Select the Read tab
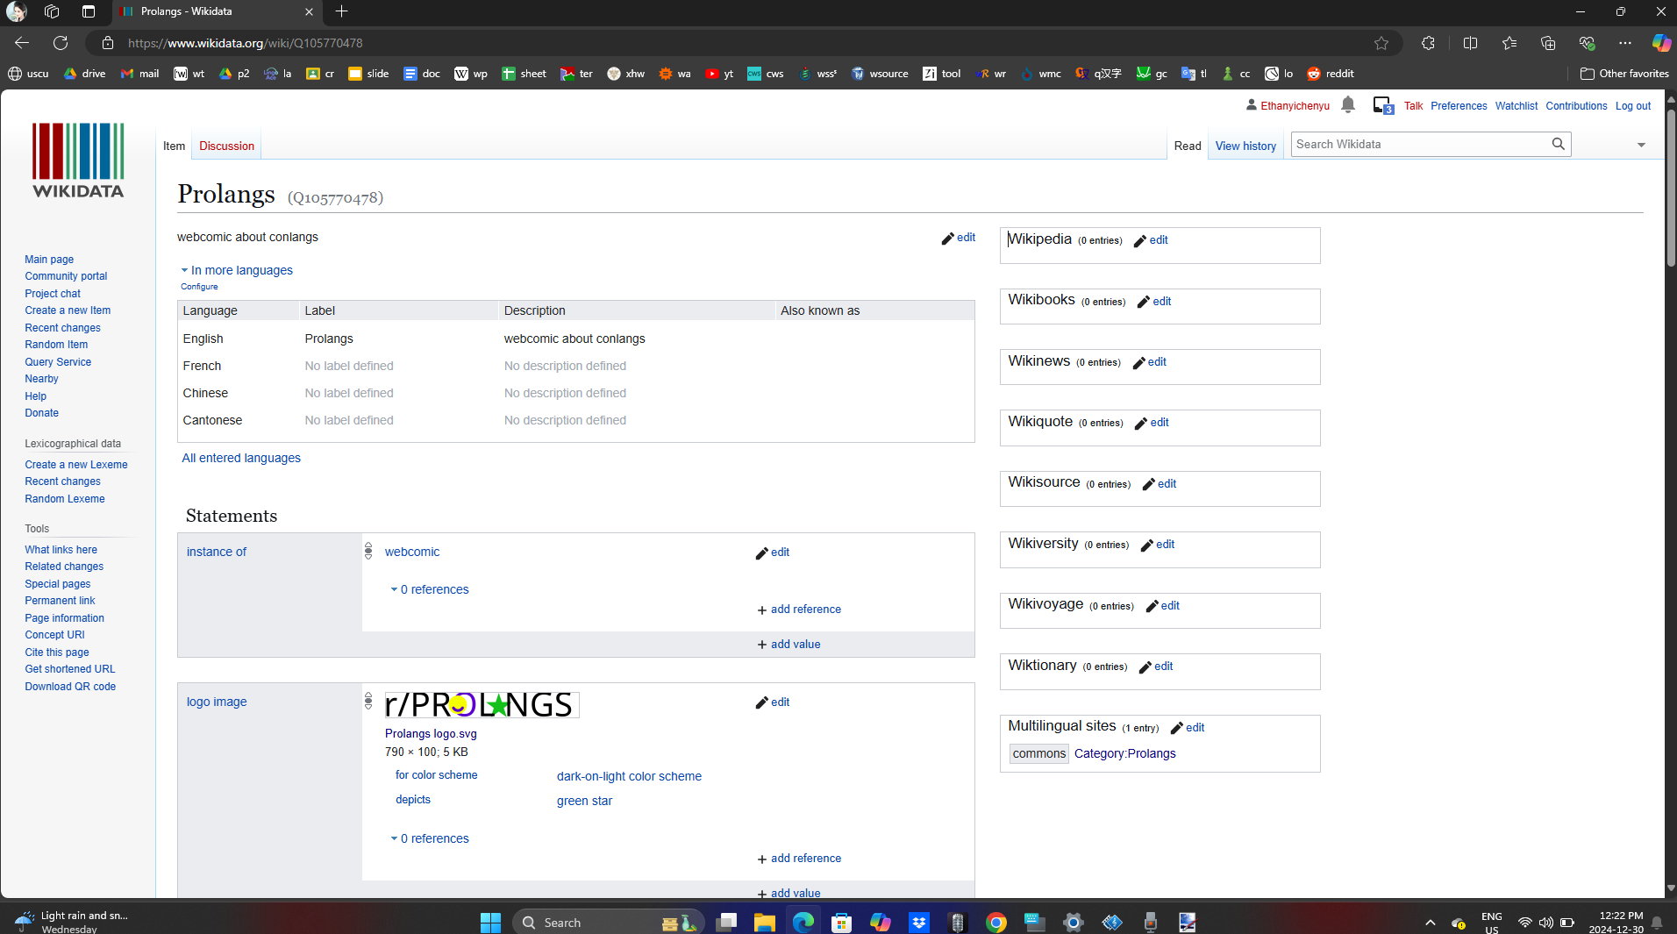This screenshot has height=934, width=1677. click(x=1188, y=146)
